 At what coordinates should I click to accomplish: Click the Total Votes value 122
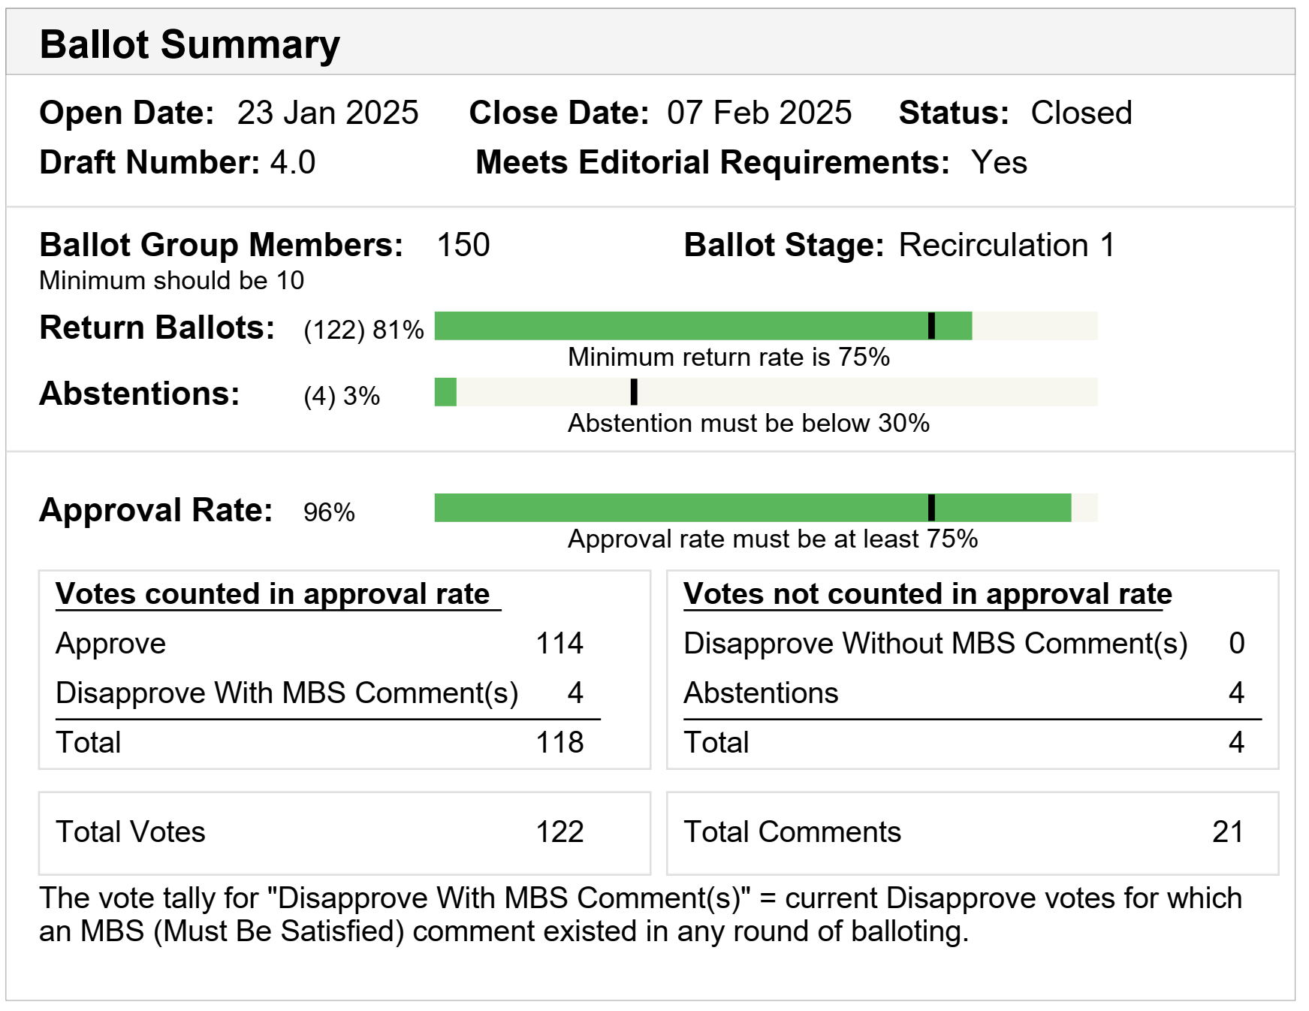point(559,832)
